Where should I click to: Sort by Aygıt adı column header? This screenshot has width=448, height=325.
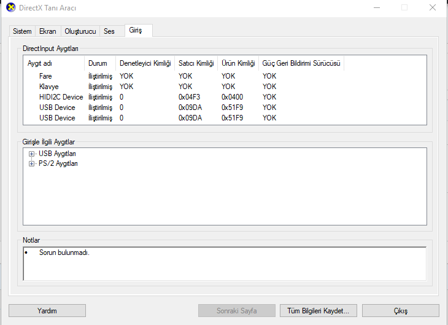pyautogui.click(x=53, y=63)
